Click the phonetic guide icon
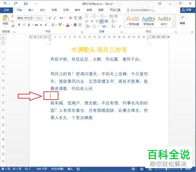Viewport: 196px width, 172px height. tap(75, 18)
